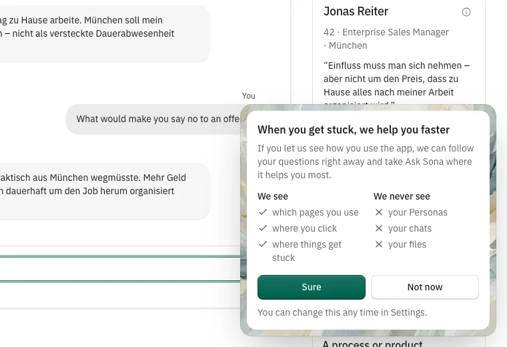Click the text '42 · Enterprise Sales Manager'
The image size is (507, 347).
click(x=386, y=32)
